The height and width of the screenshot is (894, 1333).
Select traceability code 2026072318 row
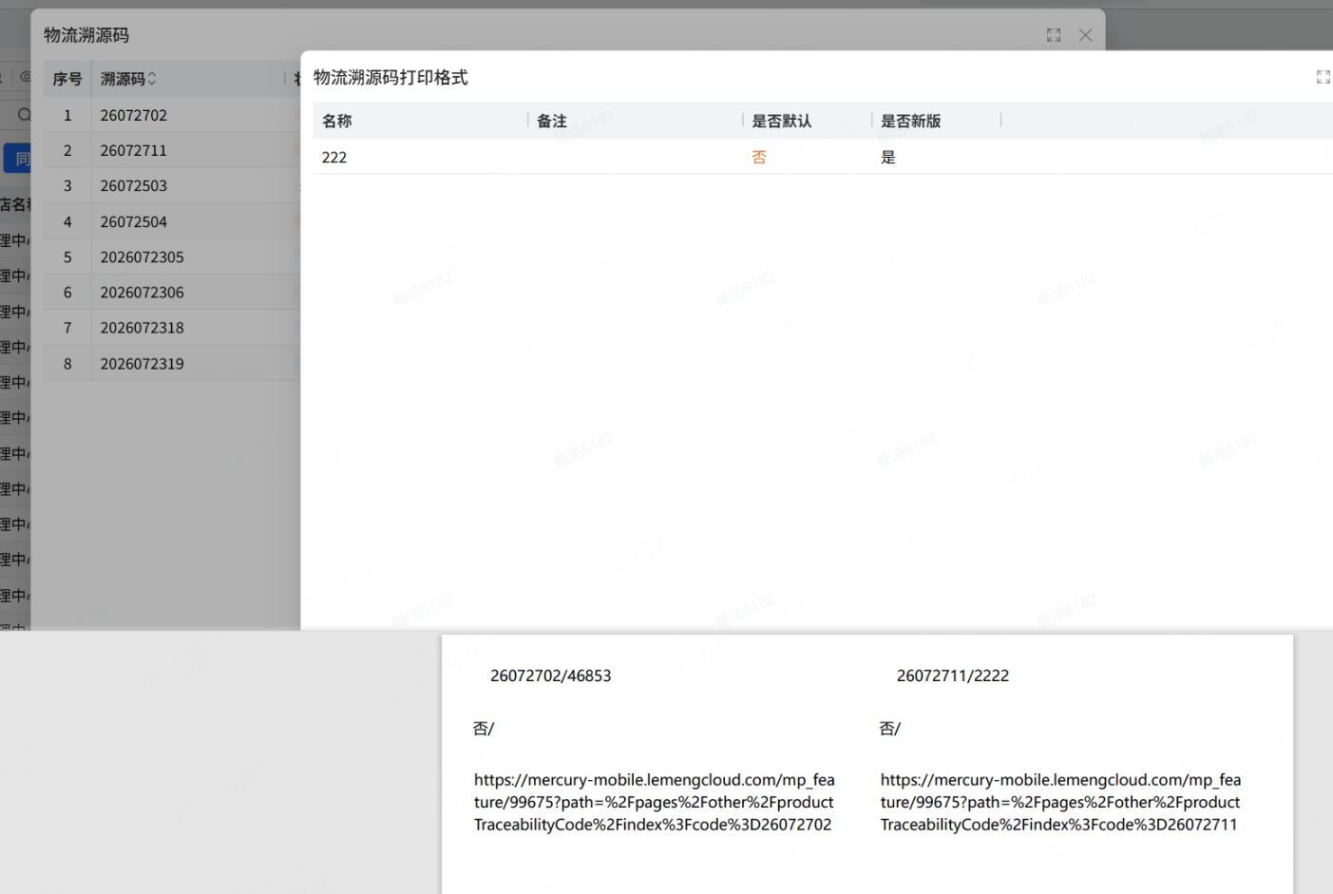tap(172, 328)
